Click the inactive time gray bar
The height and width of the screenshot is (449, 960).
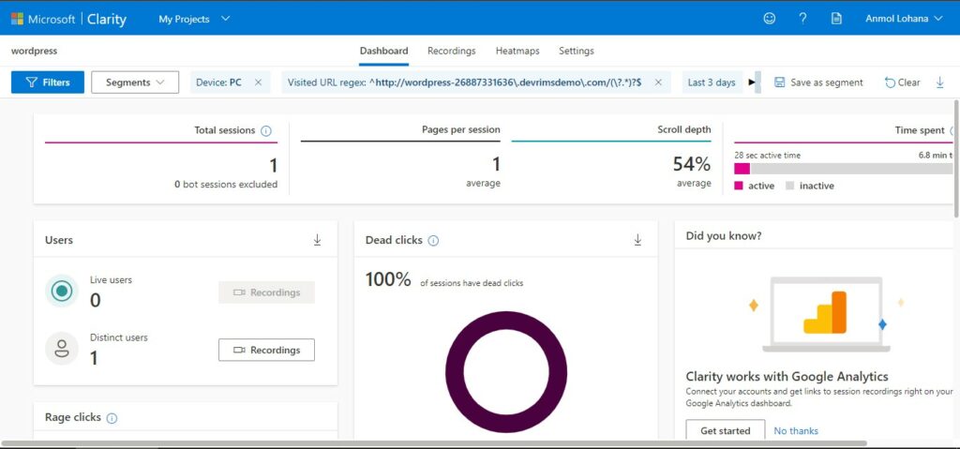(x=851, y=169)
